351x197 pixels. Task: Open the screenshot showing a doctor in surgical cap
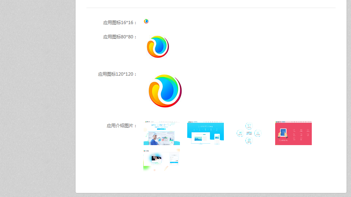[x=162, y=133]
